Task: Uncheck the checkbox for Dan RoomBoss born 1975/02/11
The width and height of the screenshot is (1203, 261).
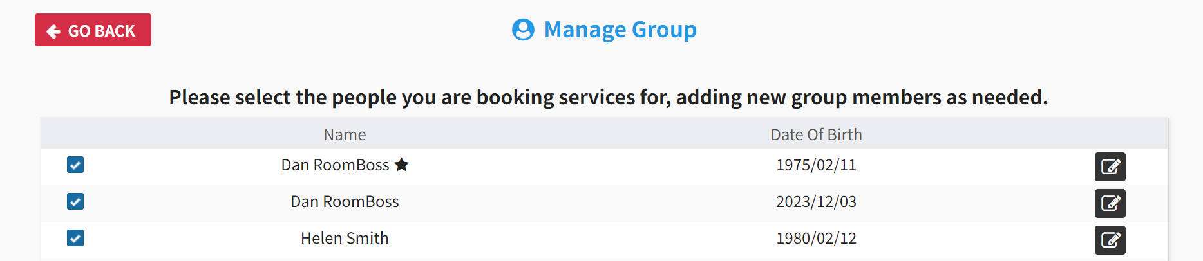Action: tap(75, 165)
